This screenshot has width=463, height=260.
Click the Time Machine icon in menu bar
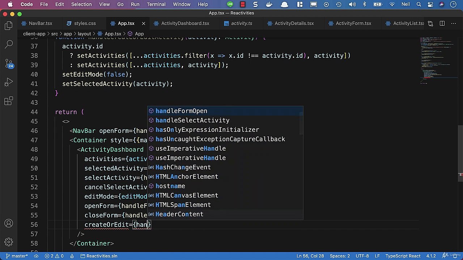coord(339,4)
